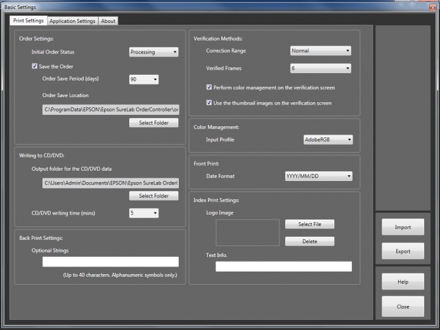Close the Basic Settings window
The height and width of the screenshot is (330, 440).
pos(432,8)
